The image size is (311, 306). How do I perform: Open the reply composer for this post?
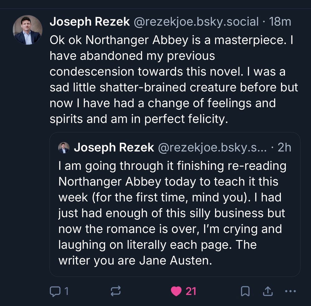[56, 291]
